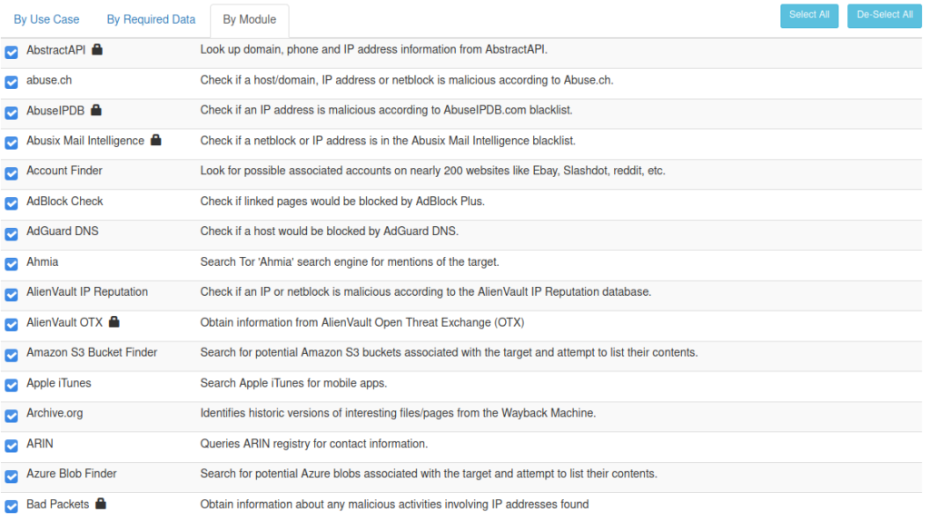Click the lock icon beside AbuseIPDB
This screenshot has height=522, width=930.
[96, 111]
